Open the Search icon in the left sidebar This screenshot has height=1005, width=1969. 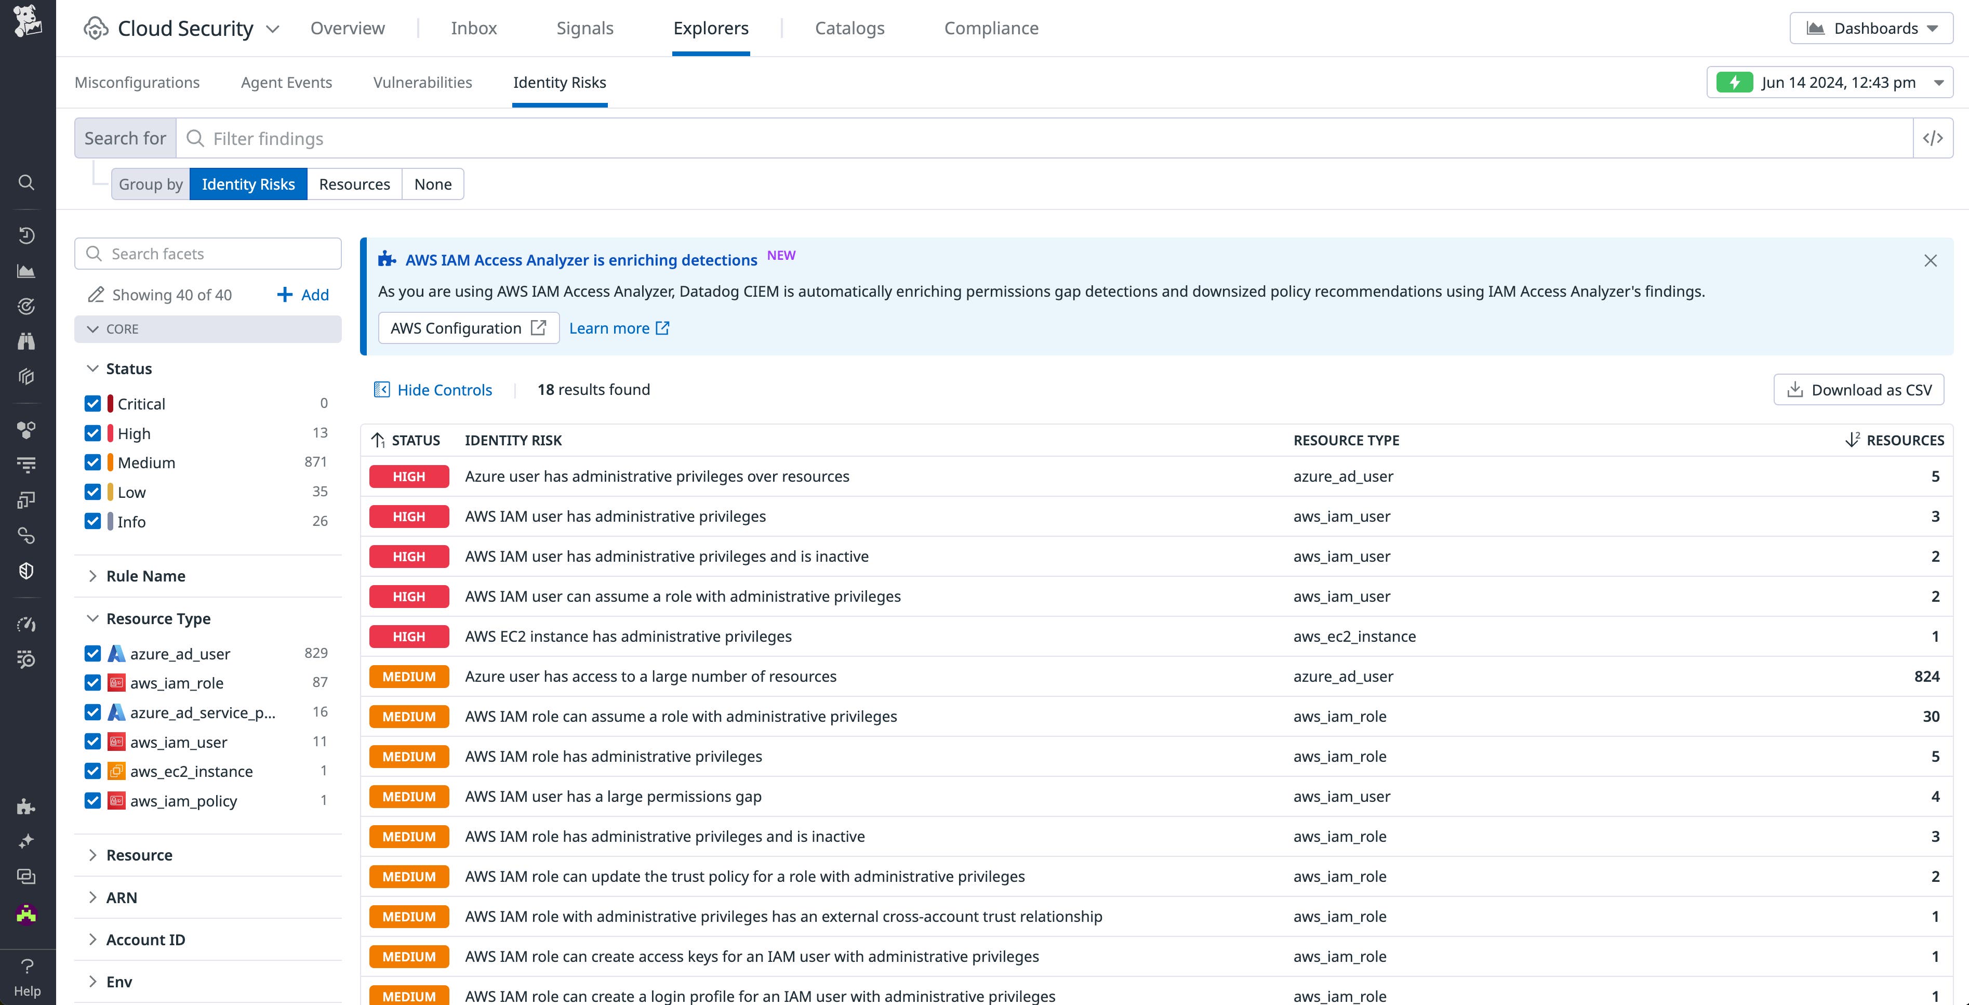26,182
